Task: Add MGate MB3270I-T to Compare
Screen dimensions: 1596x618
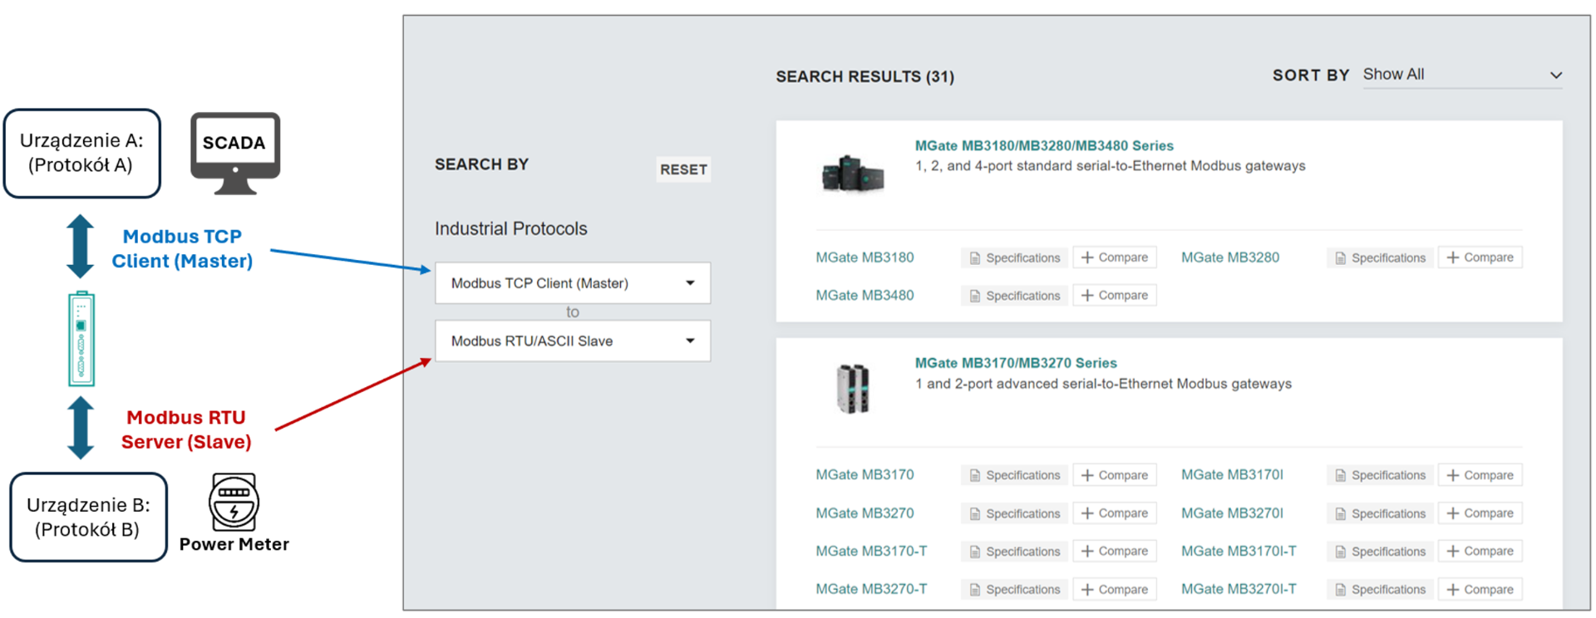Action: [x=1480, y=589]
